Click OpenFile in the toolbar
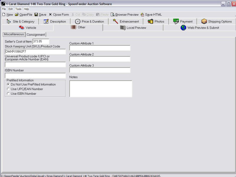Image resolution: width=236 pixels, height=177 pixels. [x=26, y=14]
